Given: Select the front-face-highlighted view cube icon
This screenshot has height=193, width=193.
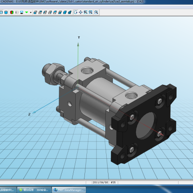Looking at the screenshot, I should tap(35, 12).
